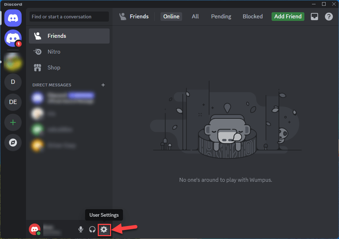Click the Discord home icon at top

(x=13, y=17)
